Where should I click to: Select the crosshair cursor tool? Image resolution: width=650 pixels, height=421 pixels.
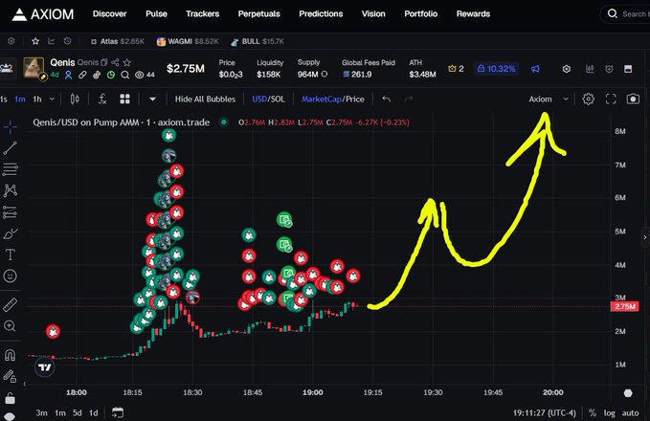10,127
